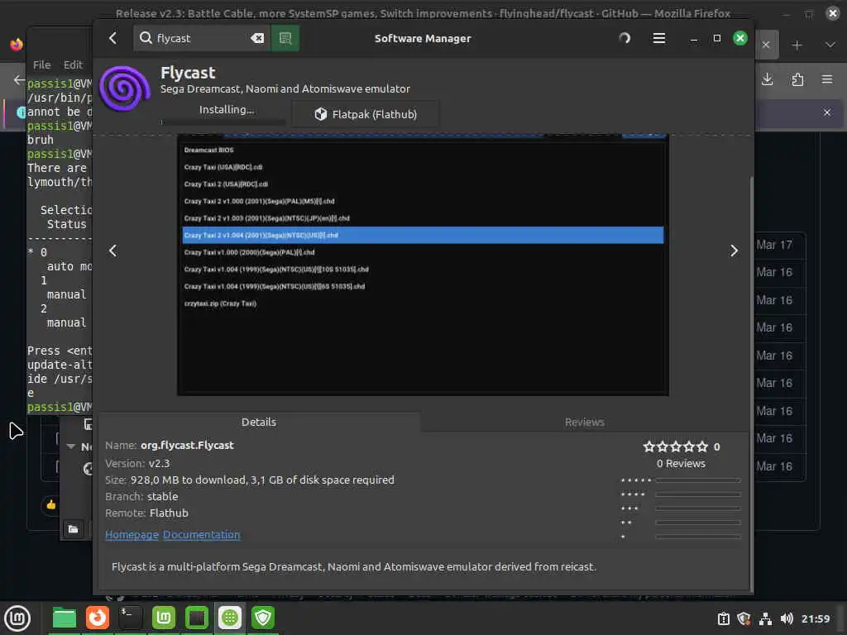Dismiss the Firefox notification bar
The width and height of the screenshot is (847, 635).
coord(827,112)
